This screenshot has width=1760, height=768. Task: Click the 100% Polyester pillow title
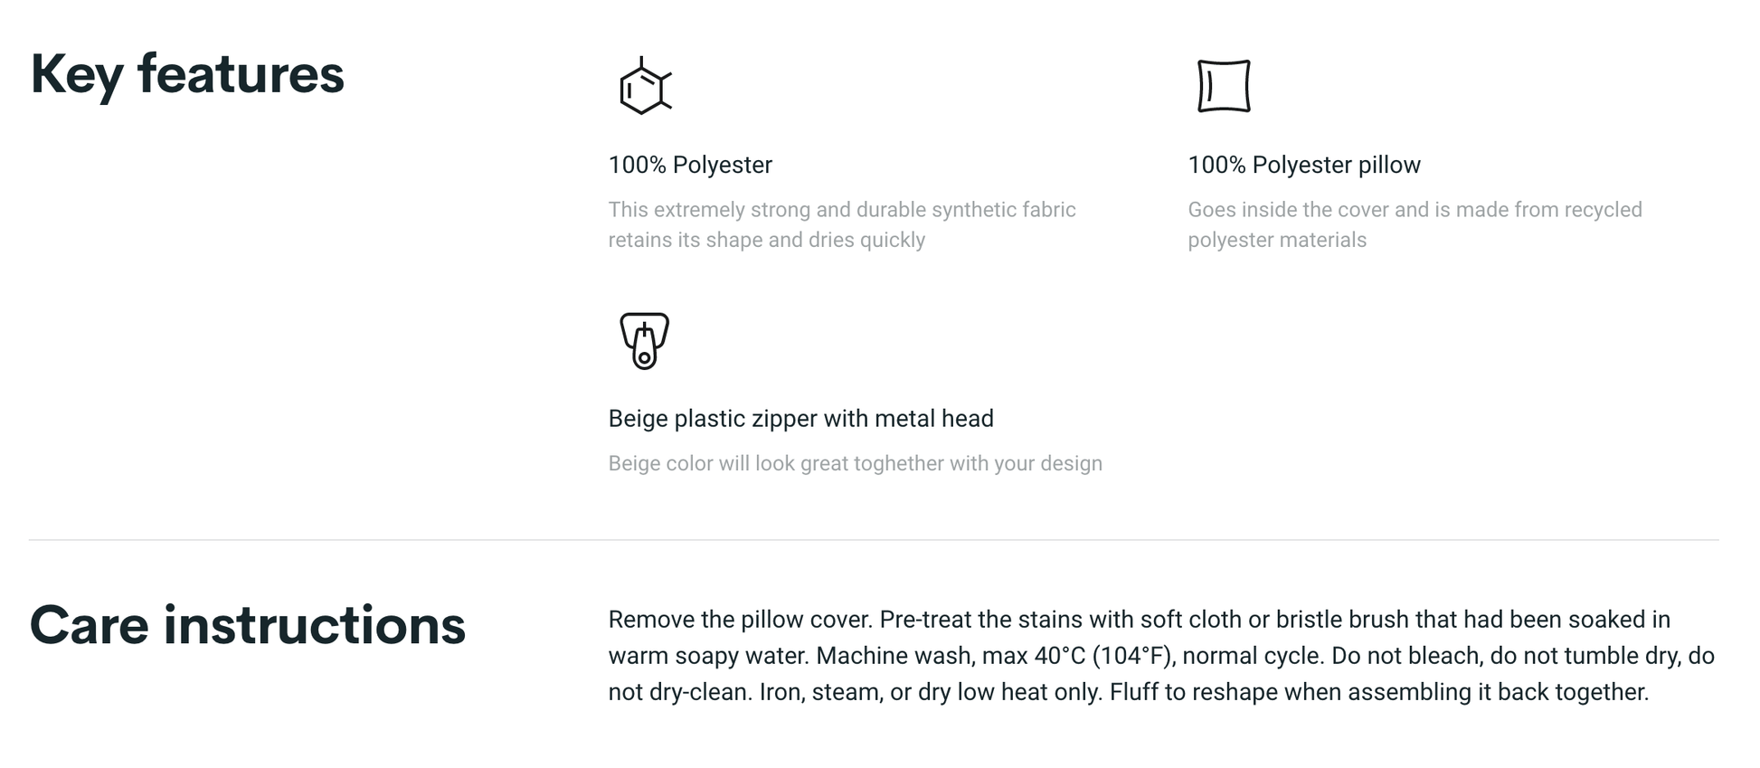click(1303, 165)
